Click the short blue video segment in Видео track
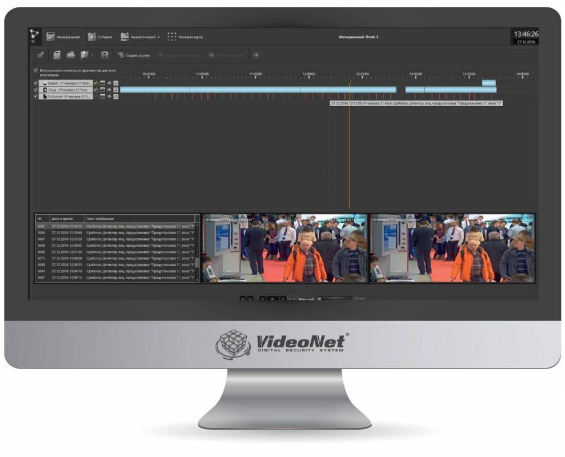This screenshot has height=457, width=565. point(488,83)
